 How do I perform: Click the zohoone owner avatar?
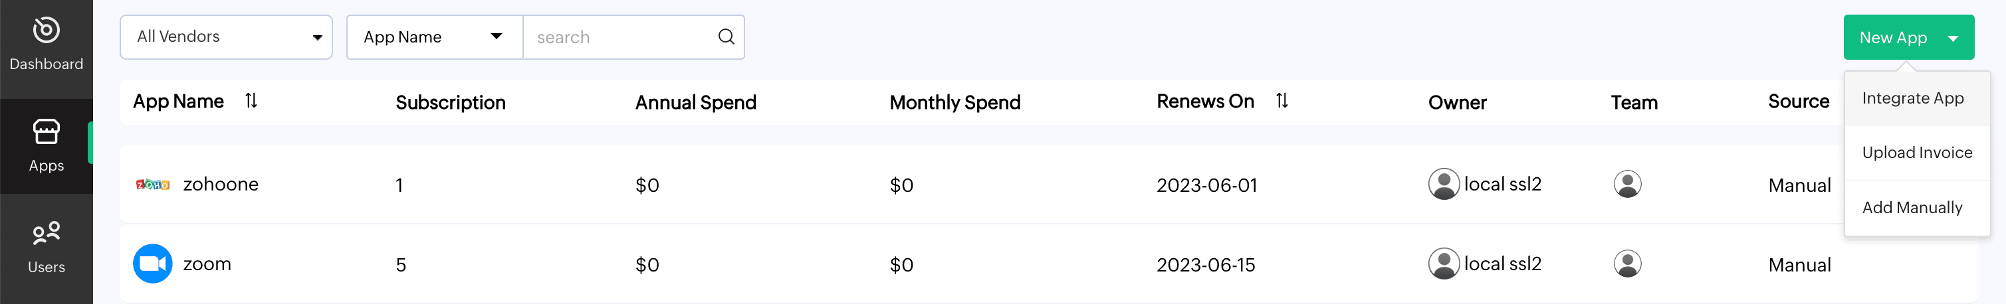click(1443, 185)
